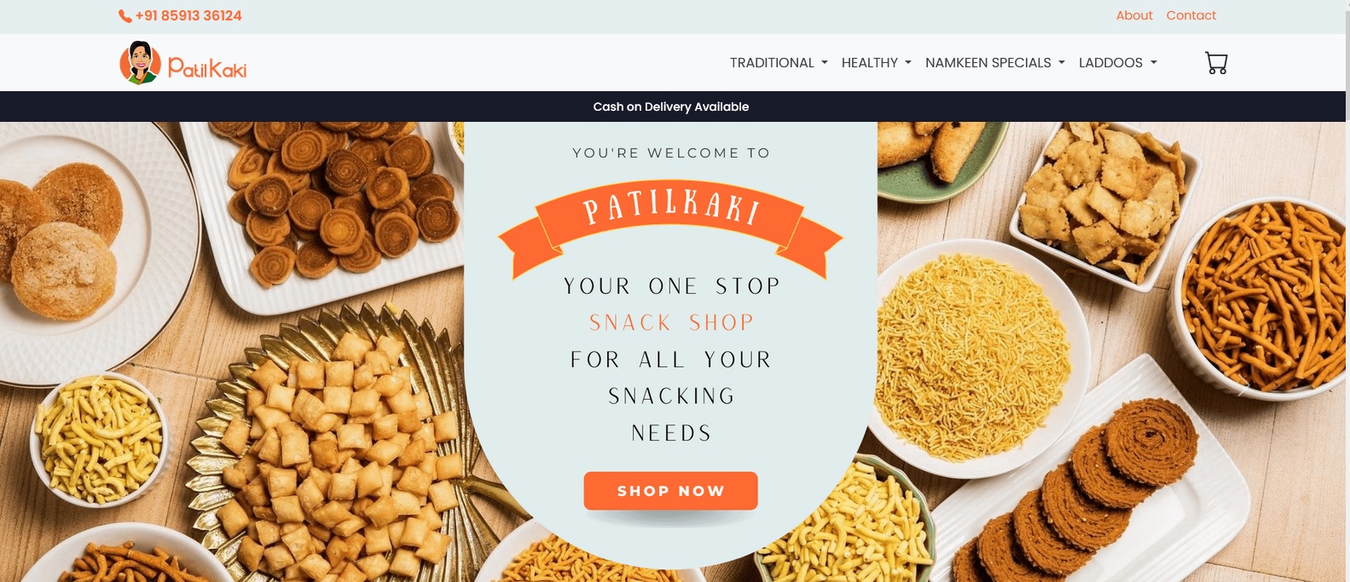Click the PatilKaki woman avatar logo

click(x=140, y=62)
